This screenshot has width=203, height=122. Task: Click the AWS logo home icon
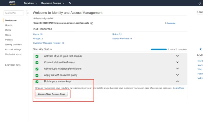coord(12,3)
